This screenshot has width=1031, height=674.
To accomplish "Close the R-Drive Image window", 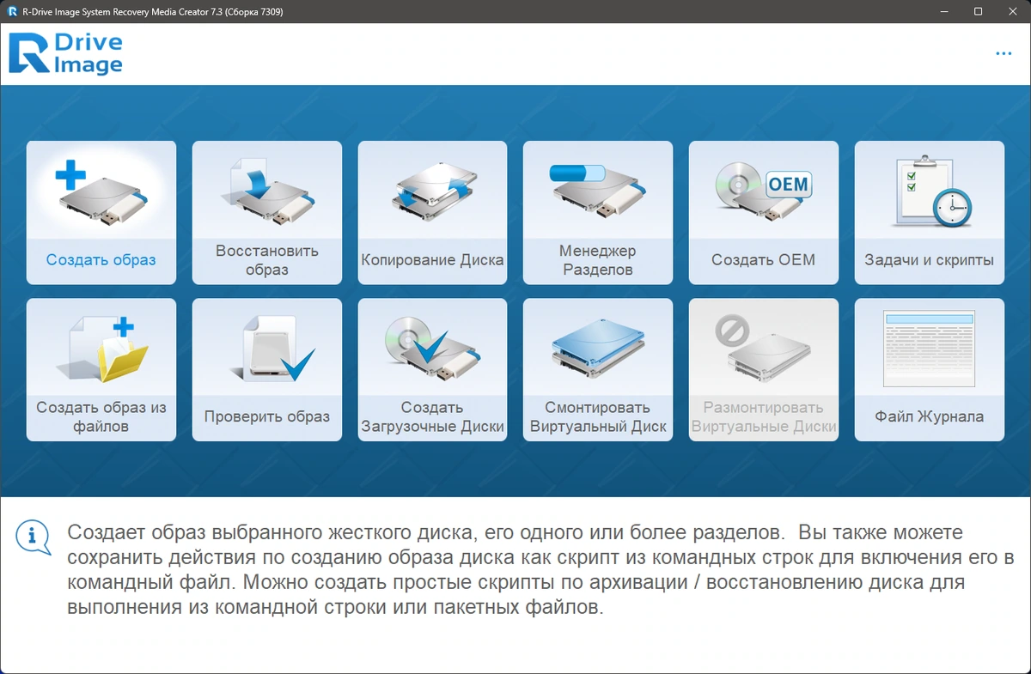I will 1014,12.
